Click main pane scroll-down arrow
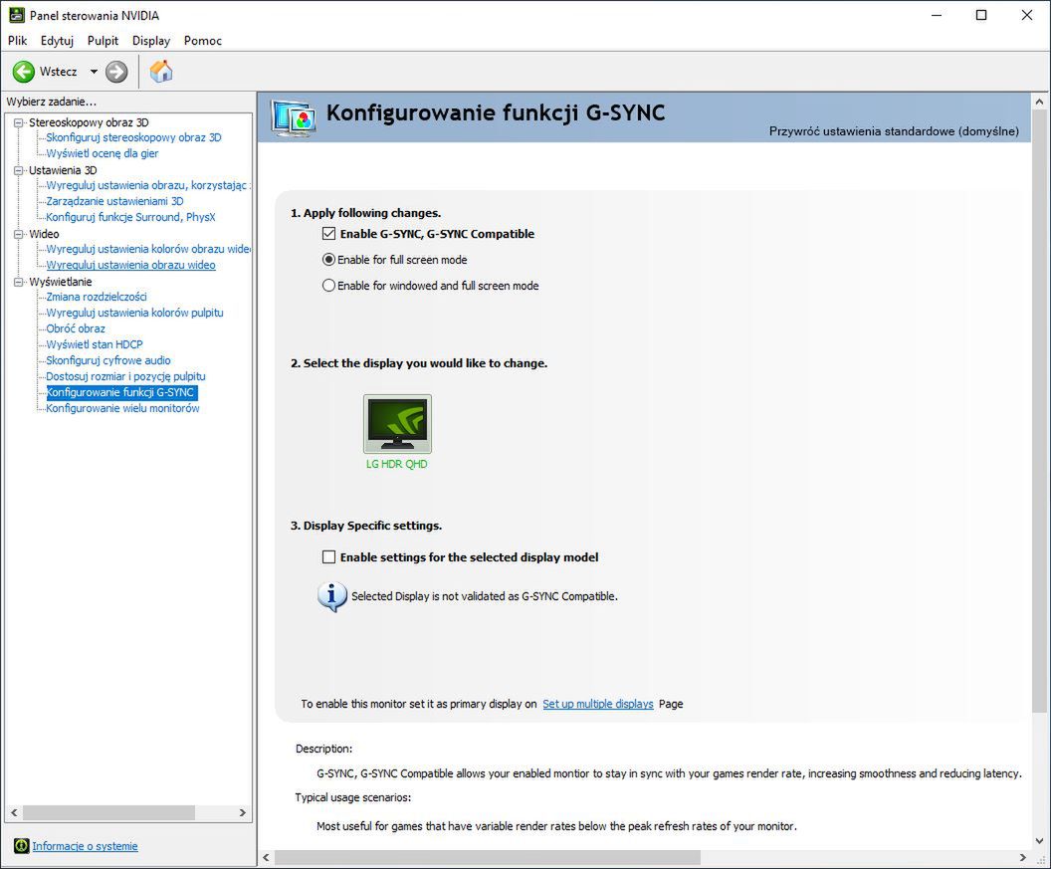Screen dimensions: 1051x869 (1040, 840)
